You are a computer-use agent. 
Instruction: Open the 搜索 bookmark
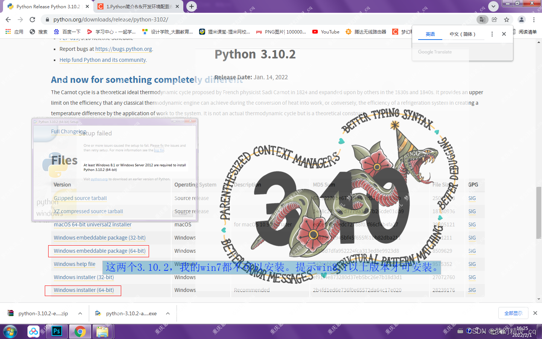(x=38, y=32)
